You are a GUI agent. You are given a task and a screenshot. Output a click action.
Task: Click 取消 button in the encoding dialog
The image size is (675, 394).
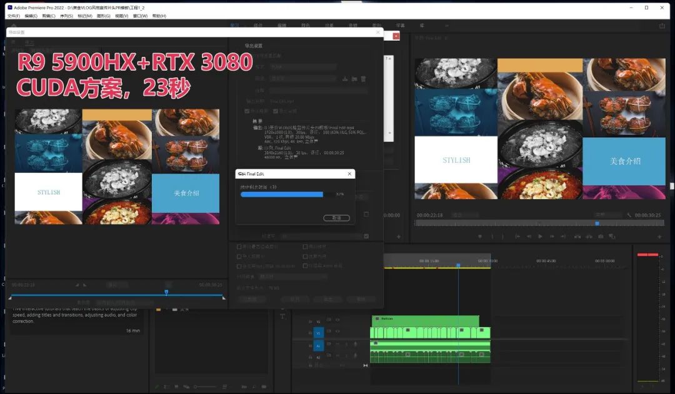click(x=336, y=218)
